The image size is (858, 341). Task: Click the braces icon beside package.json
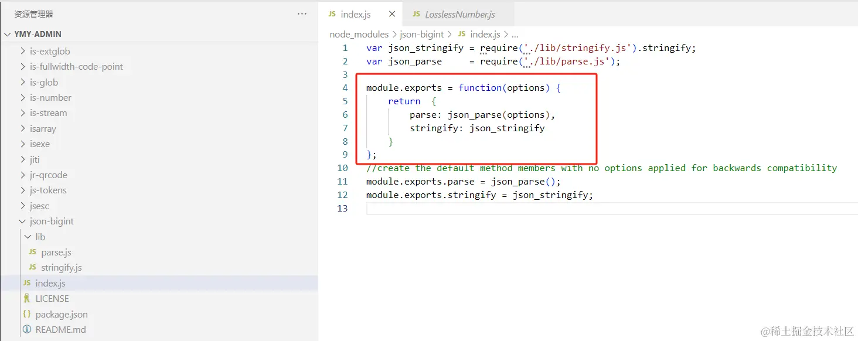pos(26,315)
